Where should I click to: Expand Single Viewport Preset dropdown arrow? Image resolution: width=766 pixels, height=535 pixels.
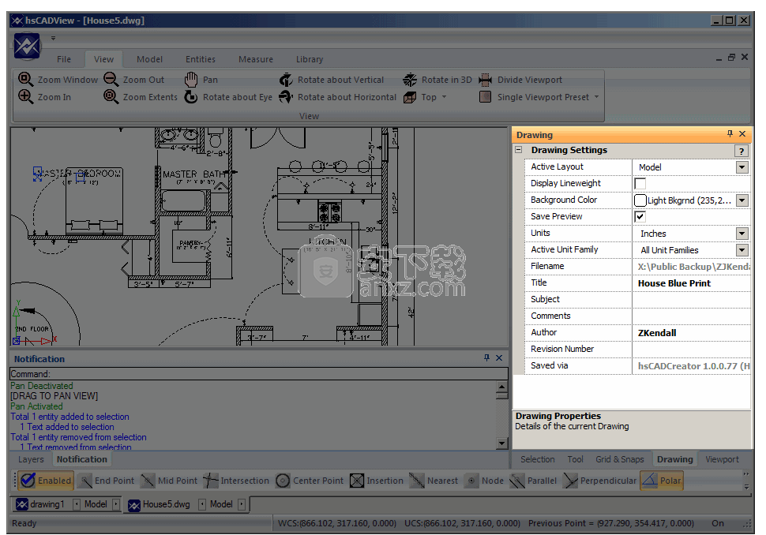[596, 96]
